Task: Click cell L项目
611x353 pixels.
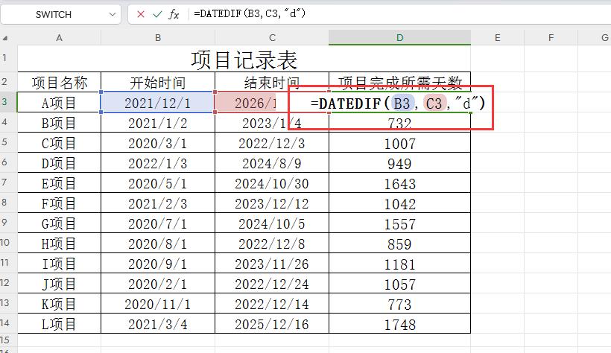Action: [59, 324]
